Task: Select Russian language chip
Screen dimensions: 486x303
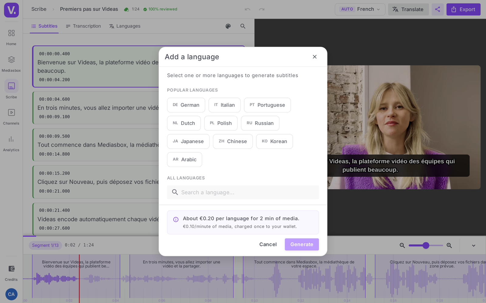Action: (260, 123)
